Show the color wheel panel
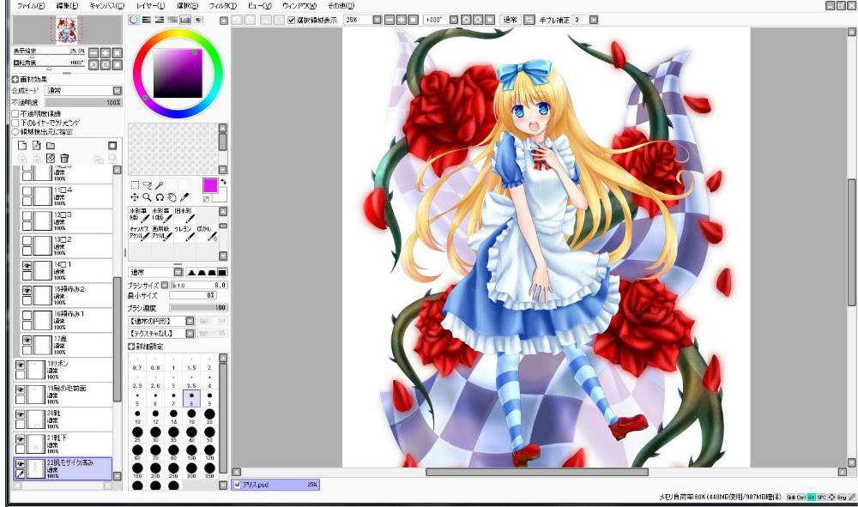The height and width of the screenshot is (507, 858). click(x=133, y=19)
